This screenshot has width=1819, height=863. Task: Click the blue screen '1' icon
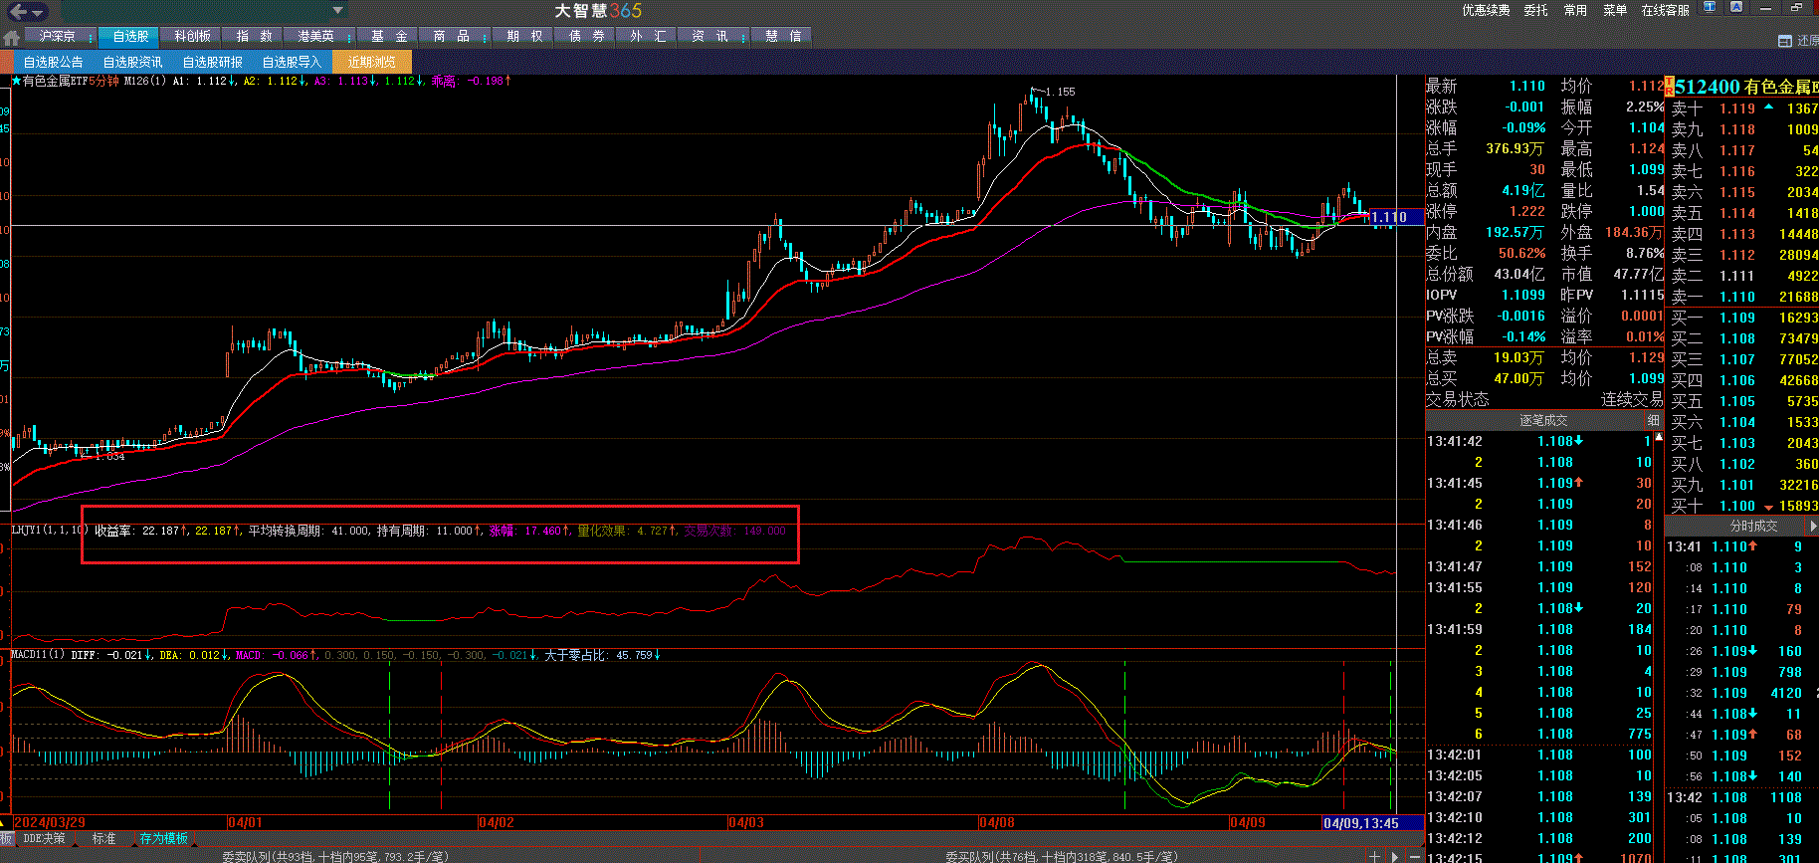(1710, 7)
